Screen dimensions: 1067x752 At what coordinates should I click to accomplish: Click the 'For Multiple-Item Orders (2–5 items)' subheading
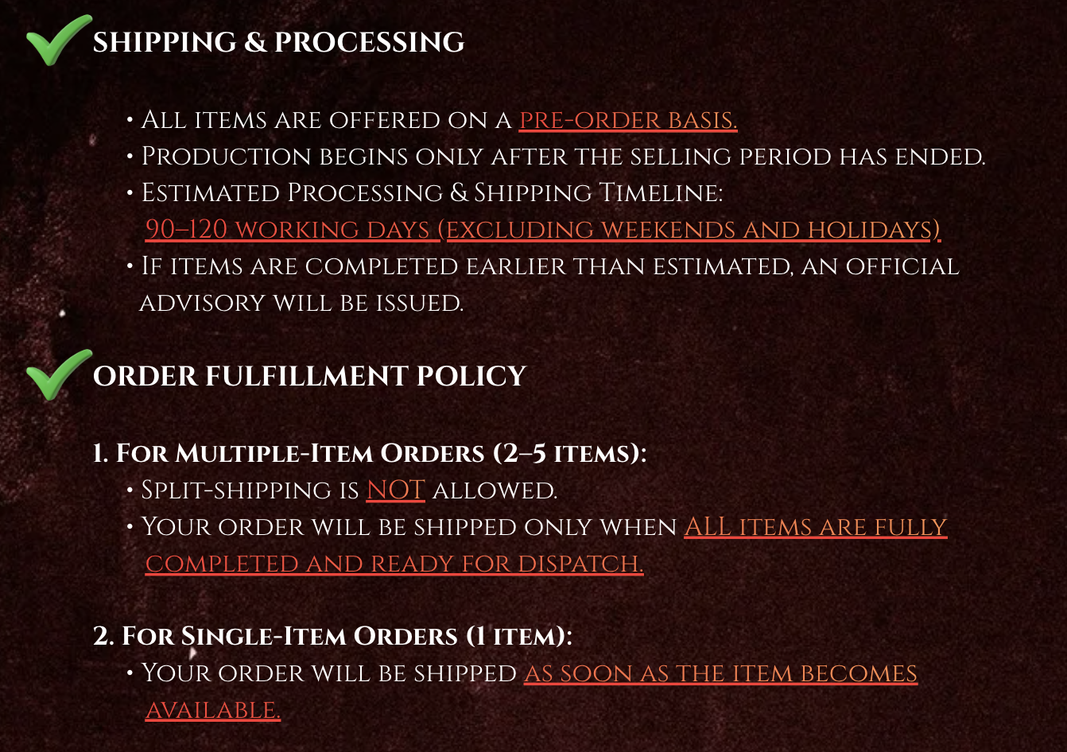pos(370,454)
